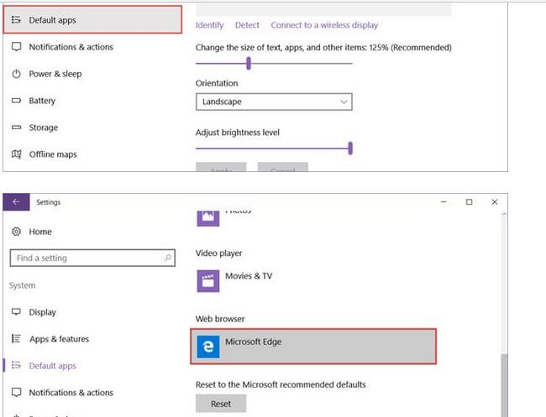Click the Identify link
This screenshot has width=546, height=417.
[210, 25]
